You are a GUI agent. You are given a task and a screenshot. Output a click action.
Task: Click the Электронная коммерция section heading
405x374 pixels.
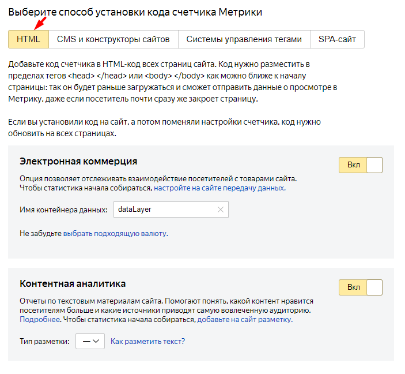[78, 161]
